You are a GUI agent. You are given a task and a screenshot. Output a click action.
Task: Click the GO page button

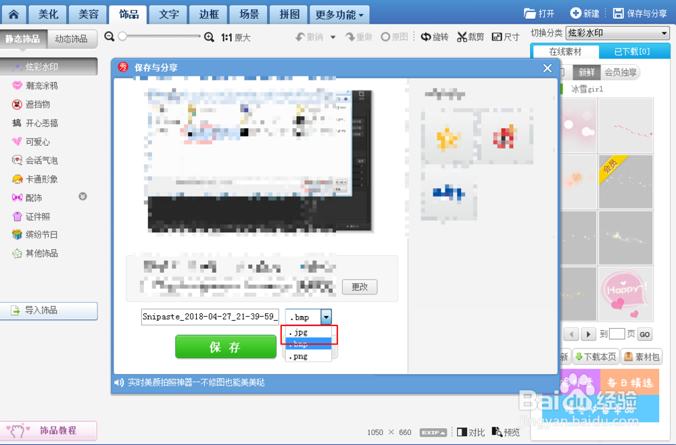pos(644,334)
